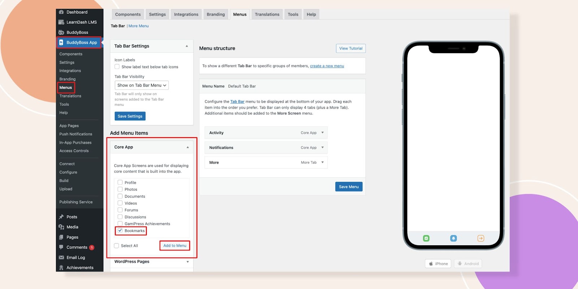This screenshot has width=578, height=289.
Task: Click the Email Log envelope icon
Action: pos(61,257)
